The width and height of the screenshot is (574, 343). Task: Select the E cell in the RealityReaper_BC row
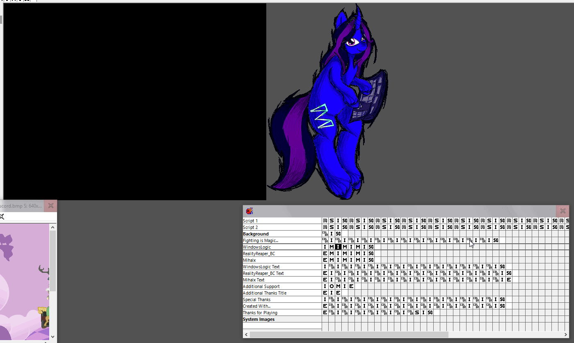(325, 254)
